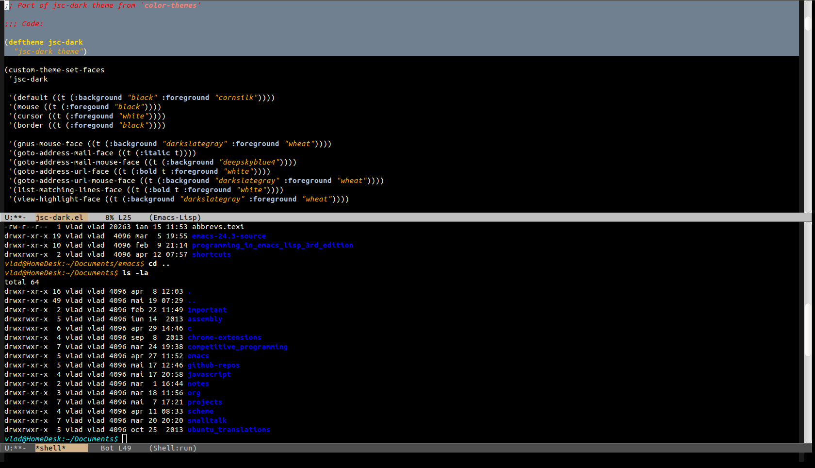Click the 'emacs-24.3-source' directory name
815x468 pixels.
click(229, 236)
